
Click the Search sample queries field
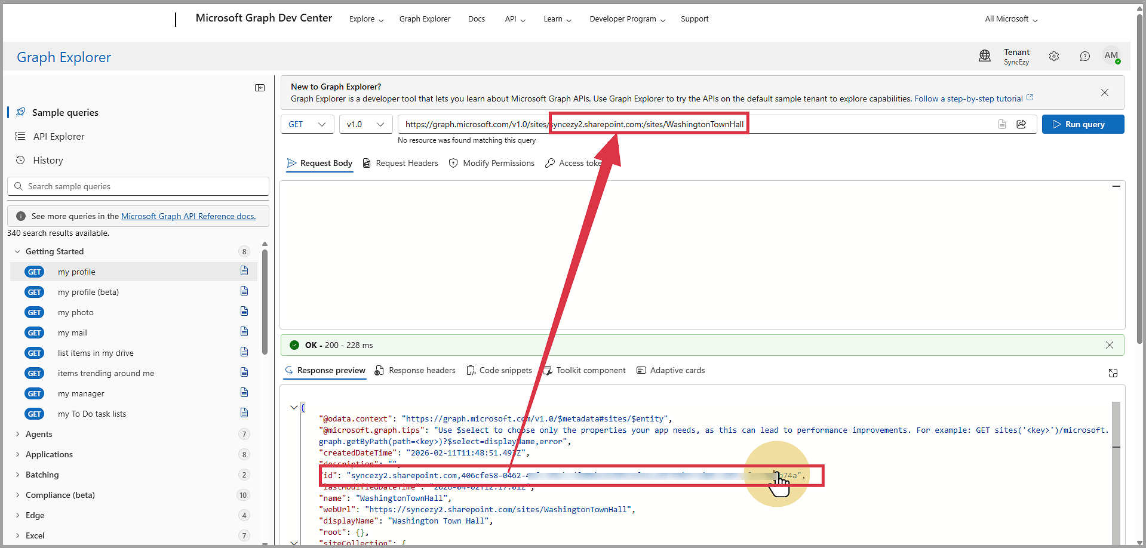click(x=143, y=186)
